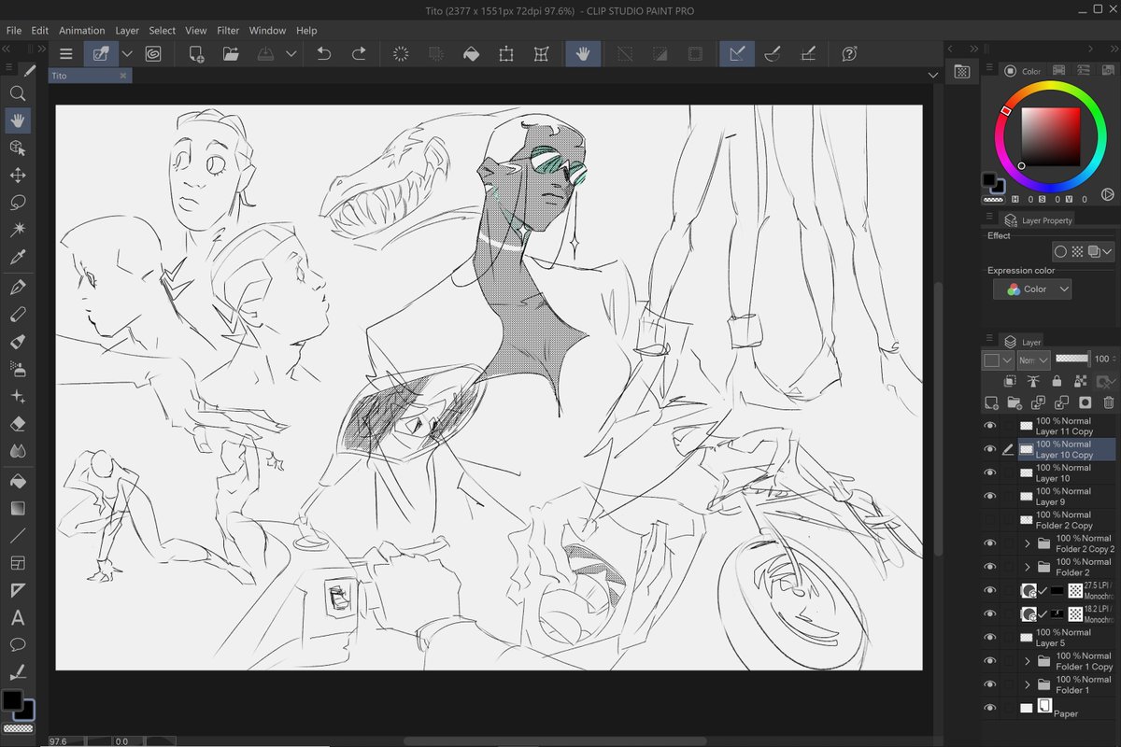1121x747 pixels.
Task: Select the Lasso selection tool
Action: pos(17,202)
